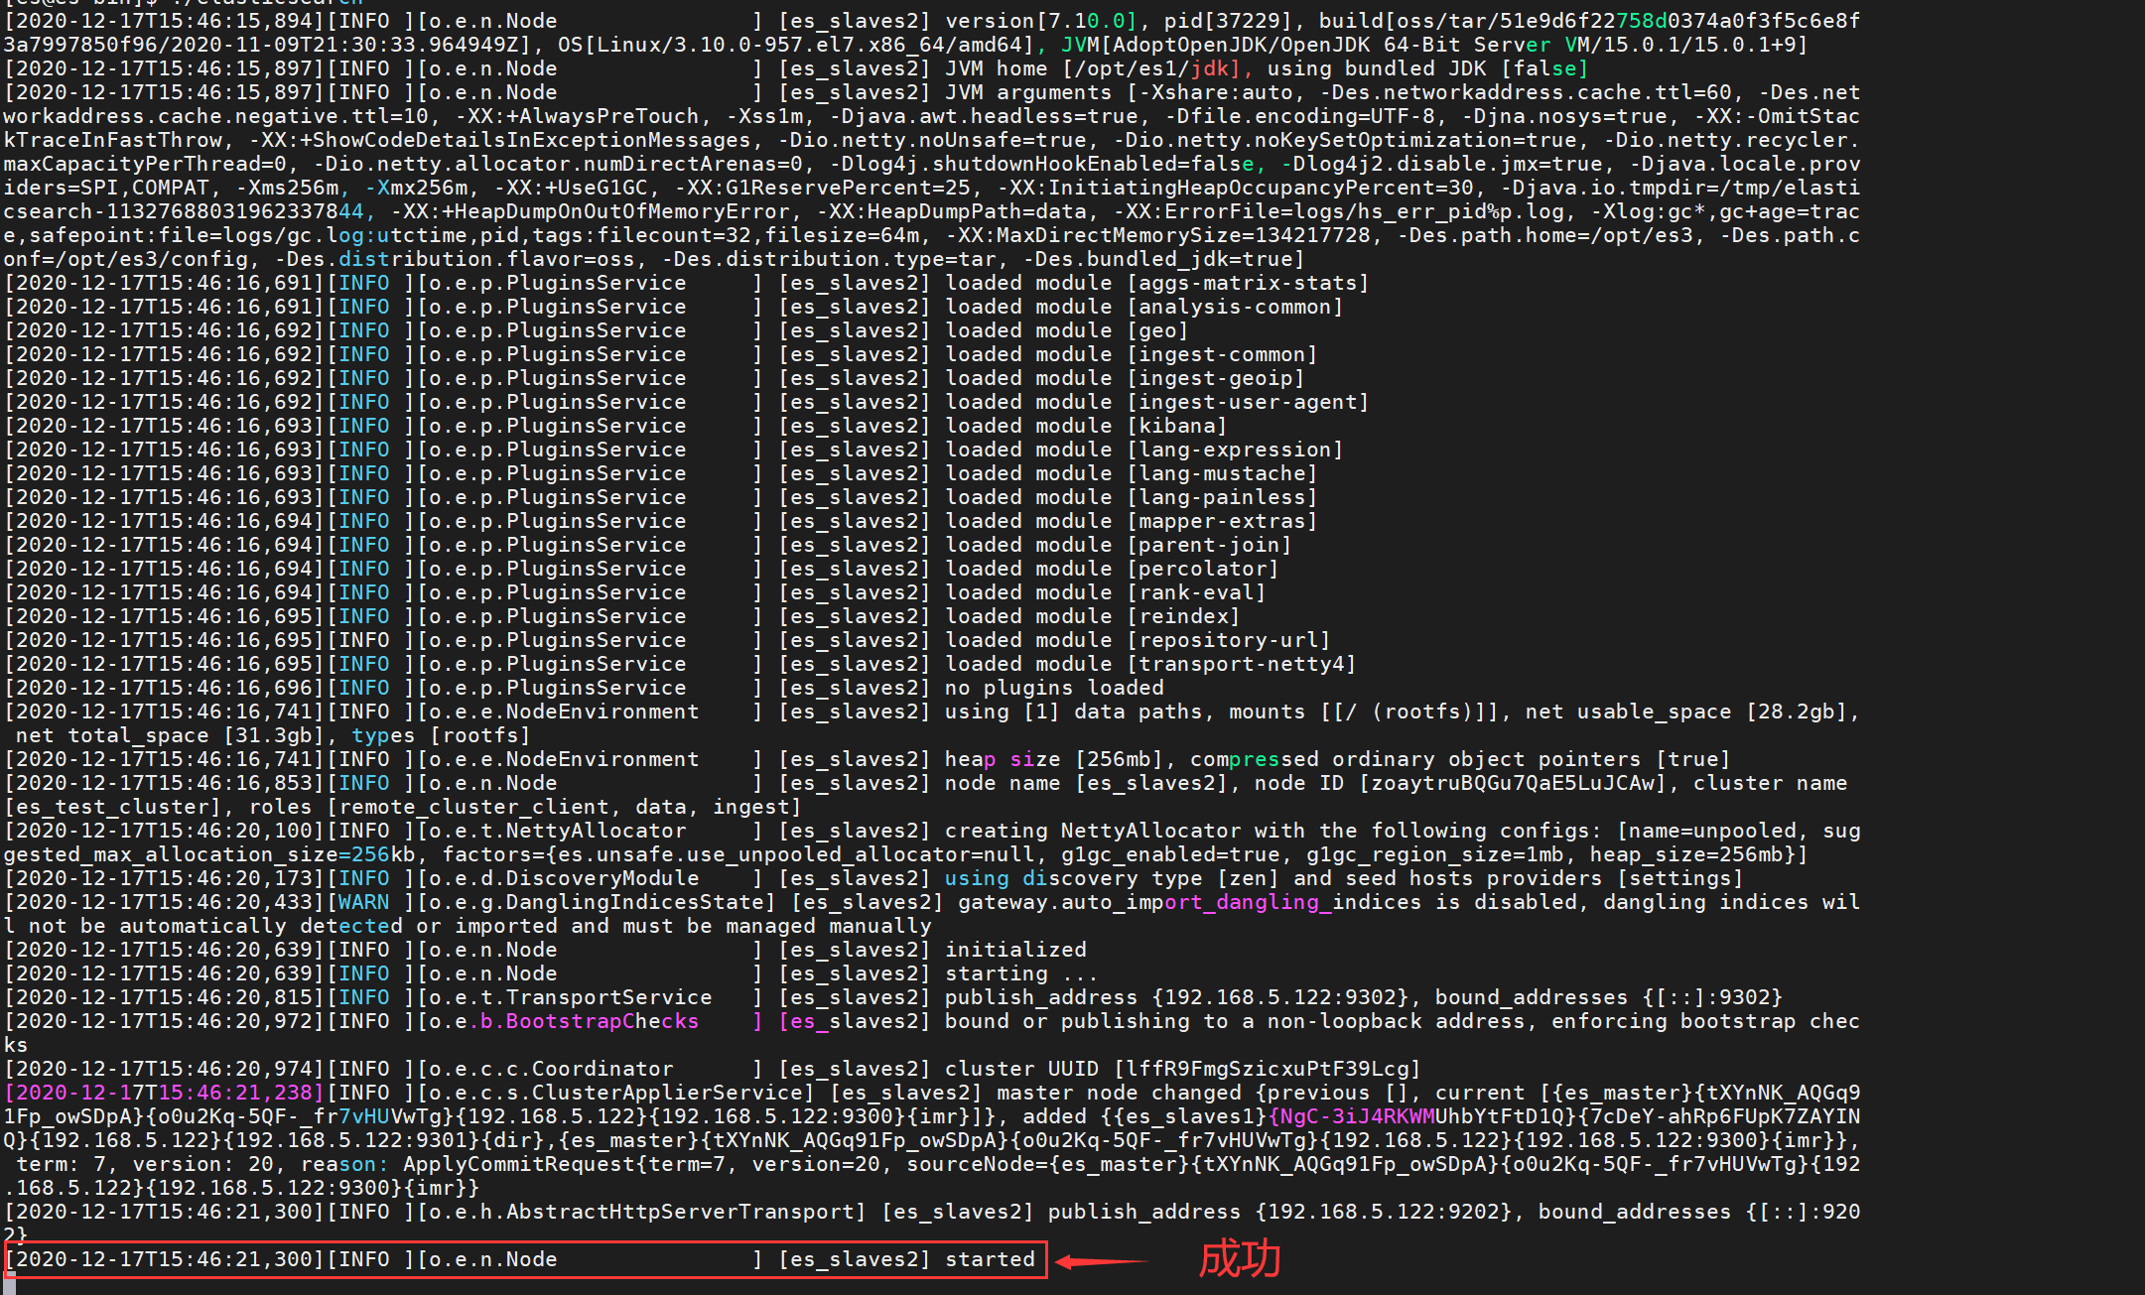2145x1295 pixels.
Task: Click the o.e.c.s.ClusterApplierService logger name
Action: [615, 1093]
